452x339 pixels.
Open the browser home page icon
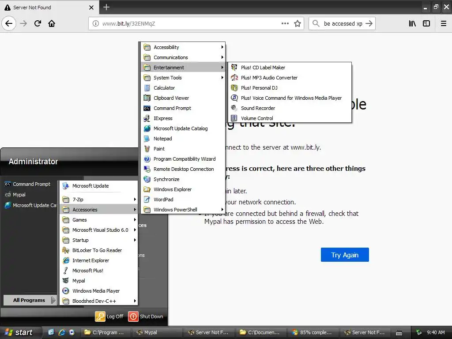(52, 23)
